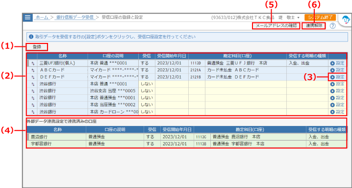Click 勘定科目(口座) header in upper table
The width and height of the screenshot is (352, 188).
pyautogui.click(x=237, y=56)
